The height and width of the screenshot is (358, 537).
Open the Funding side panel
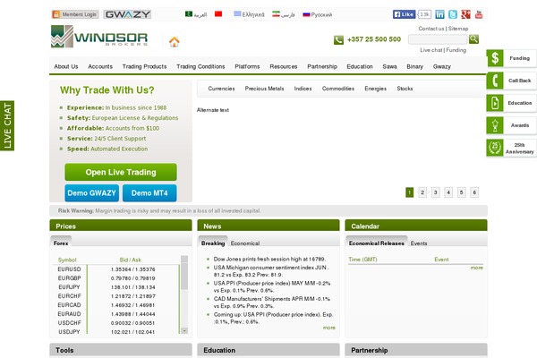point(511,58)
